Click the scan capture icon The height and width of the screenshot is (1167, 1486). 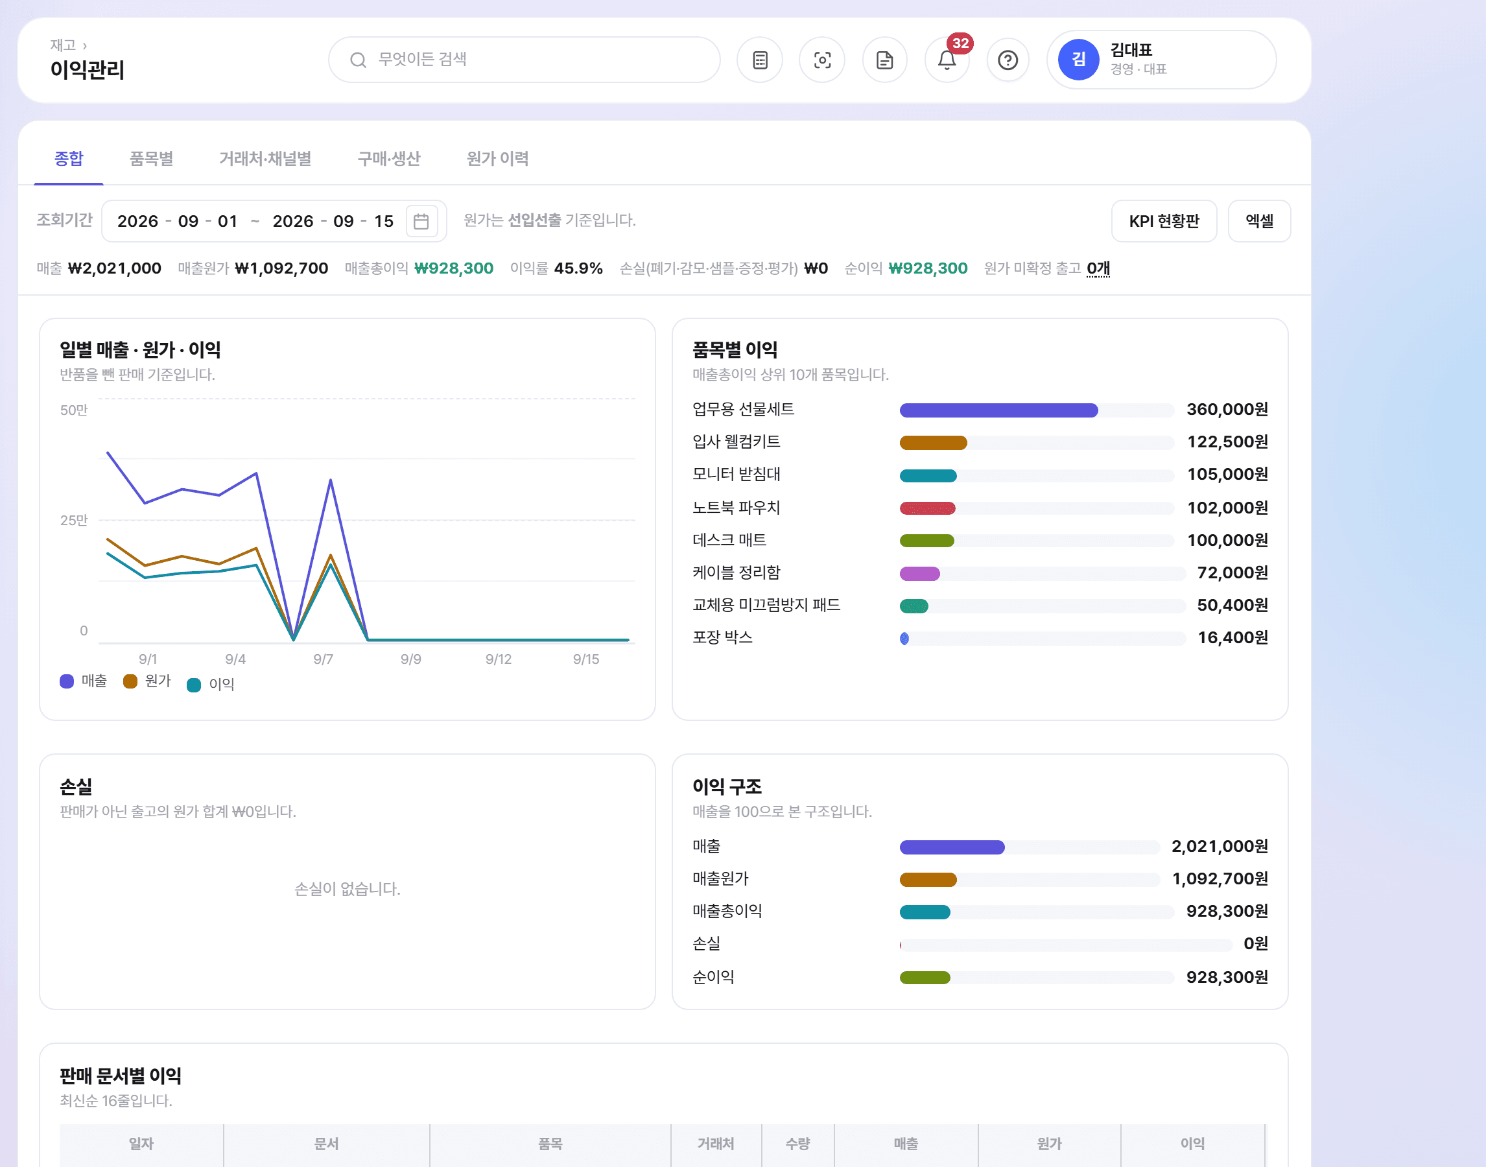tap(822, 60)
